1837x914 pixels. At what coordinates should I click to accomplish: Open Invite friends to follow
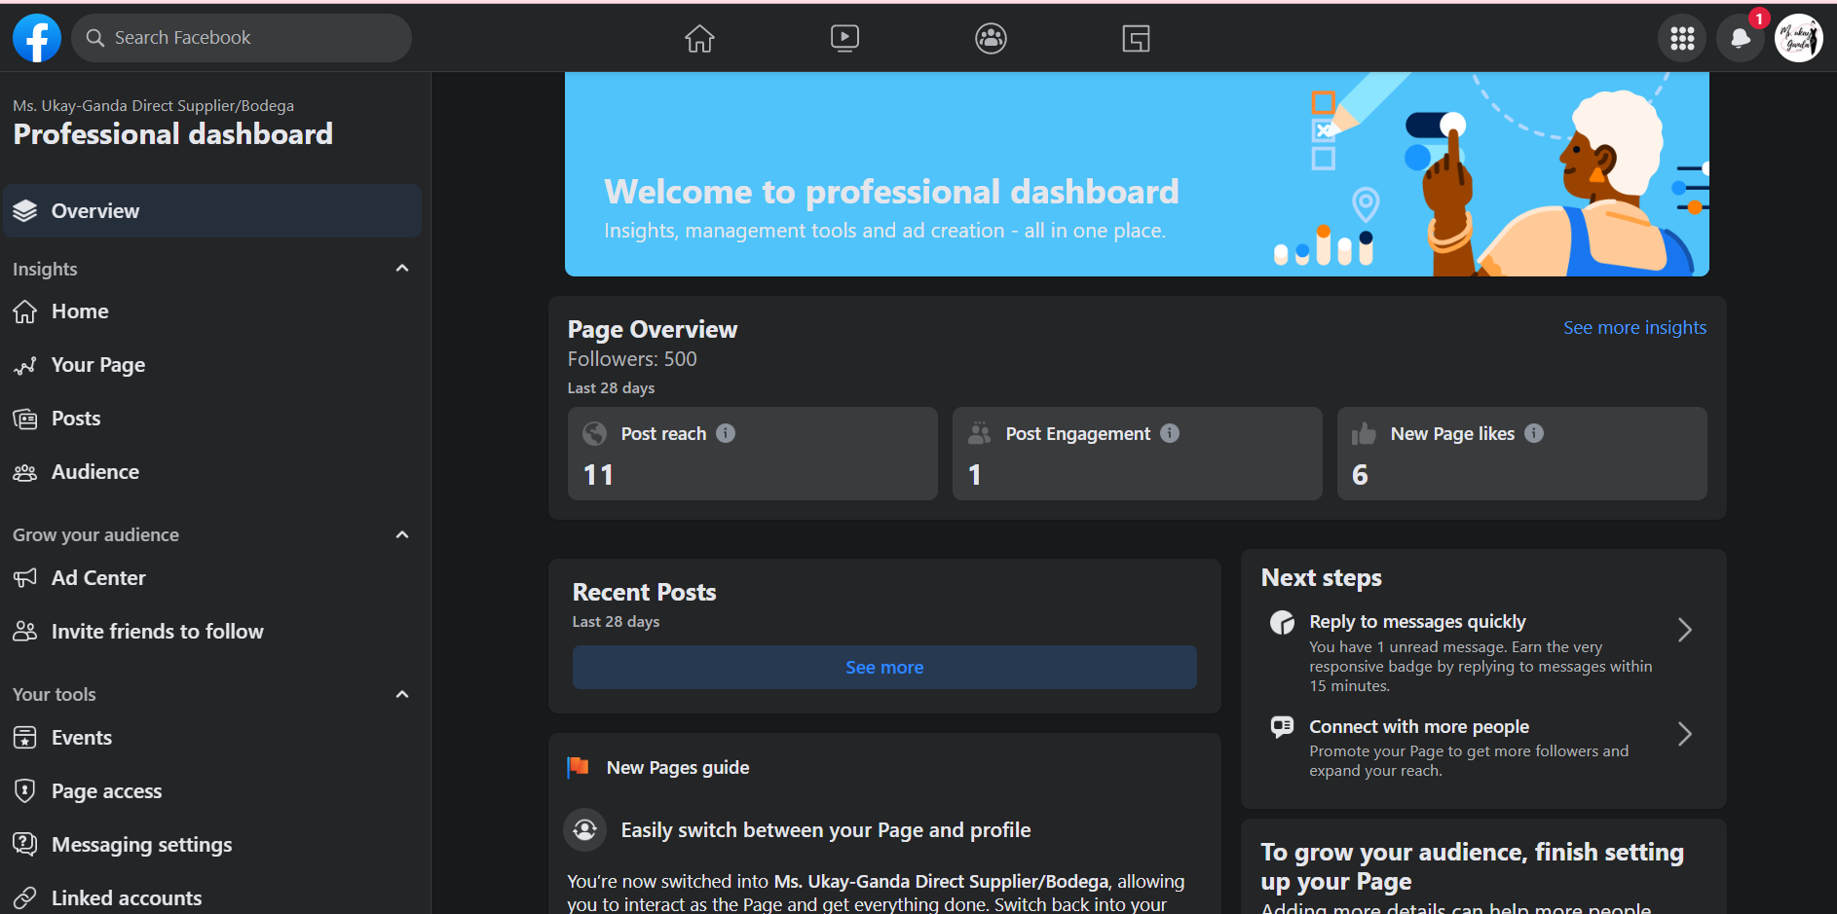click(212, 632)
